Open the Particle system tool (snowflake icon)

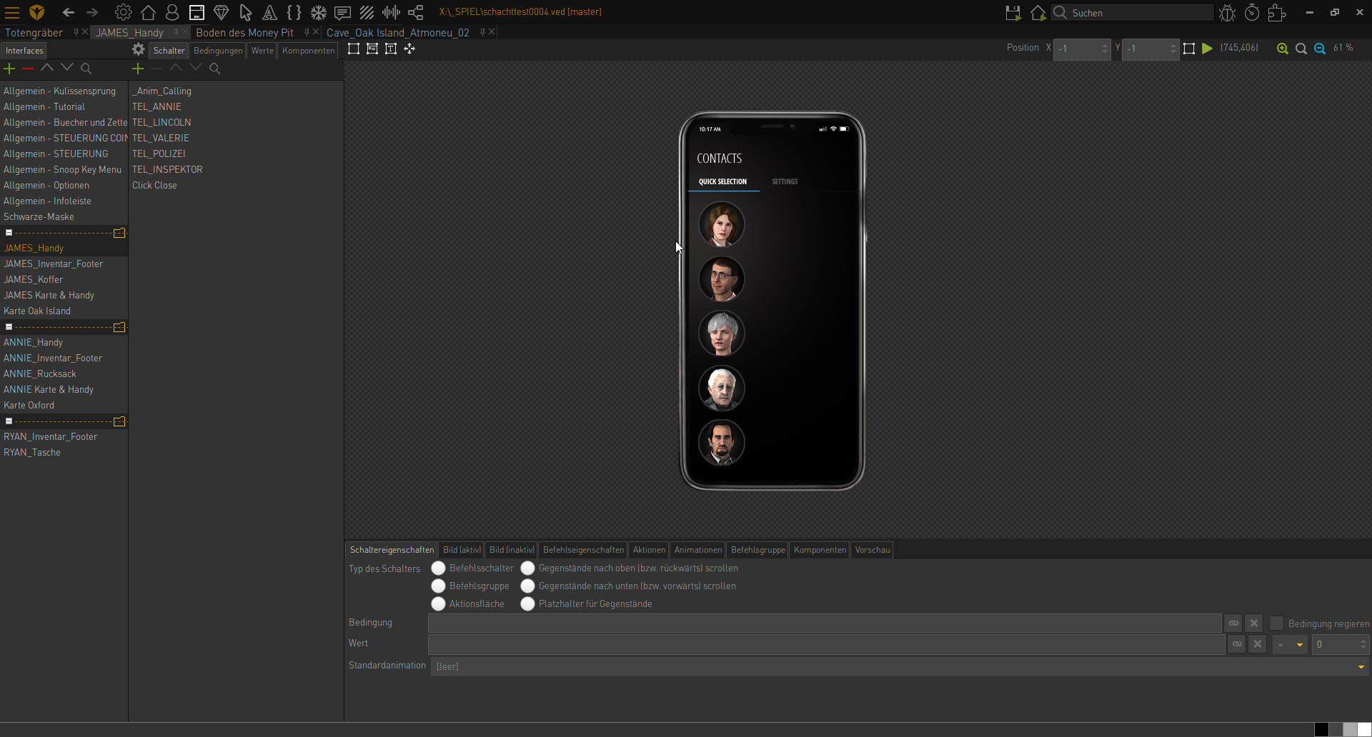pos(318,12)
